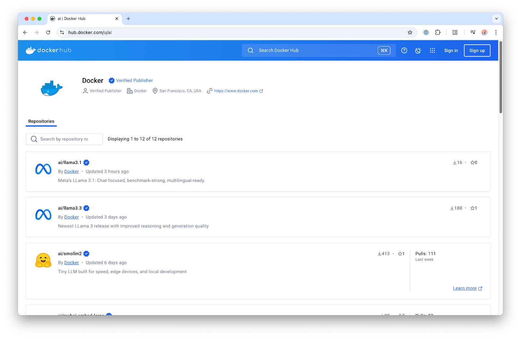Open the Learn more link for ai/smollm2
This screenshot has height=339, width=521.
[465, 288]
